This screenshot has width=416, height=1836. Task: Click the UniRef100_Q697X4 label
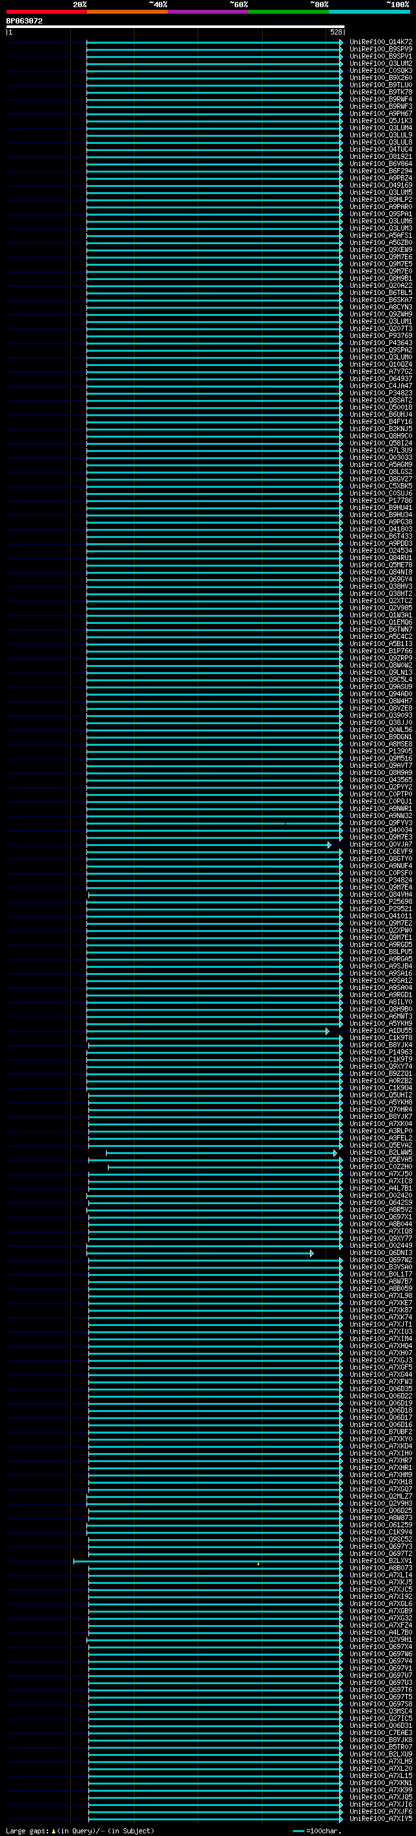click(x=381, y=1647)
